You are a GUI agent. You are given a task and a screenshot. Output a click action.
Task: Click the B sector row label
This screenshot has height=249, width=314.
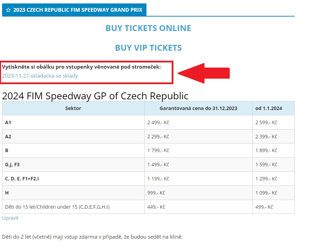(x=7, y=150)
